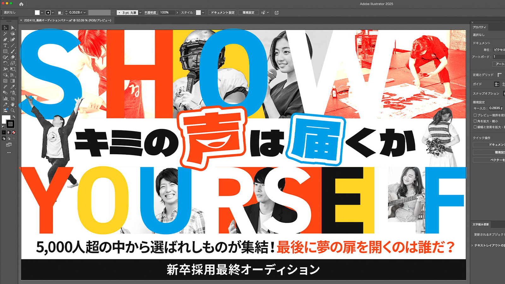Image resolution: width=505 pixels, height=284 pixels.
Task: Open the 3 pt. 丸筆 brush dropdown
Action: [140, 13]
